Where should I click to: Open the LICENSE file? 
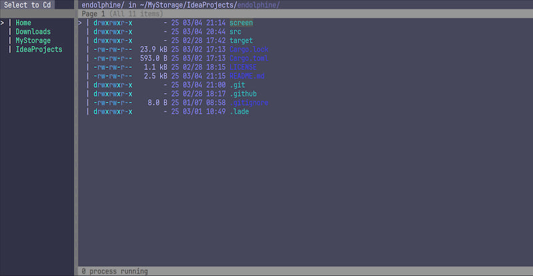point(243,67)
